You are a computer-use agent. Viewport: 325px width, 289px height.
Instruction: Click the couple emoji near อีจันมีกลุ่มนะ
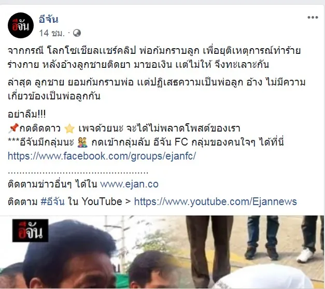click(82, 142)
